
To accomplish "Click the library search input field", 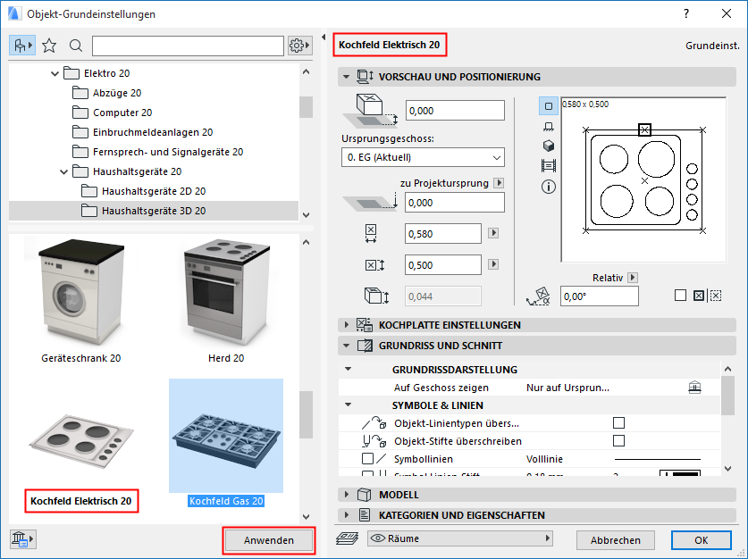I will click(188, 46).
